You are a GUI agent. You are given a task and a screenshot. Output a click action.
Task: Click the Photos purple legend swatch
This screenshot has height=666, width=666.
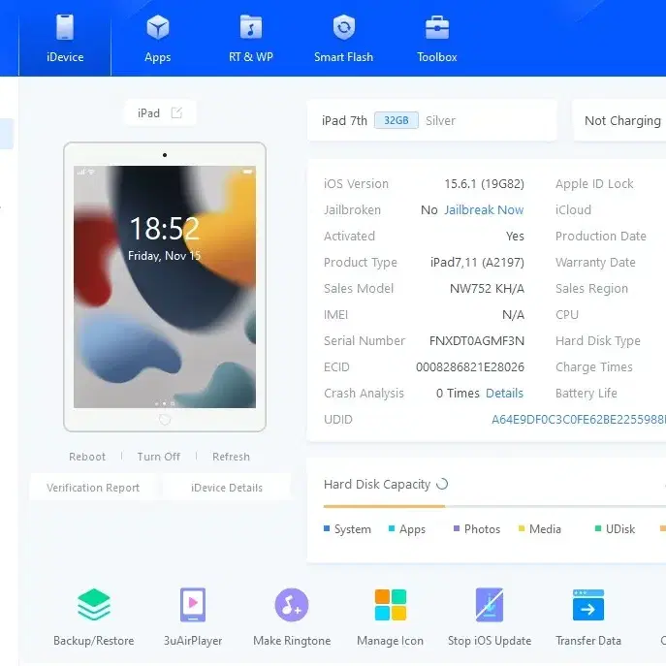pos(457,528)
